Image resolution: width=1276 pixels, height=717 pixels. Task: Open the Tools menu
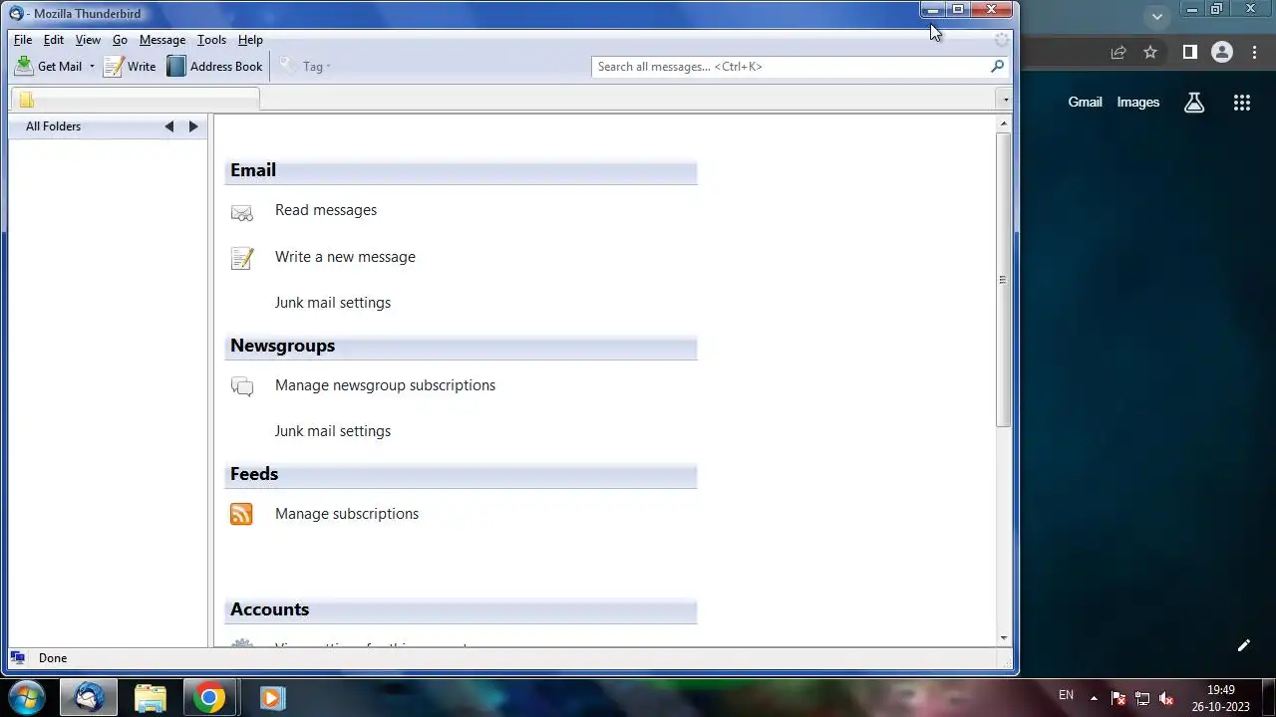click(211, 40)
